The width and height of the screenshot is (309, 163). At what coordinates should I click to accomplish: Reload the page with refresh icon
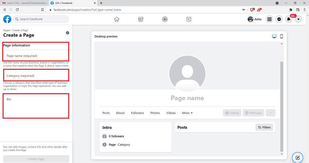point(17,10)
